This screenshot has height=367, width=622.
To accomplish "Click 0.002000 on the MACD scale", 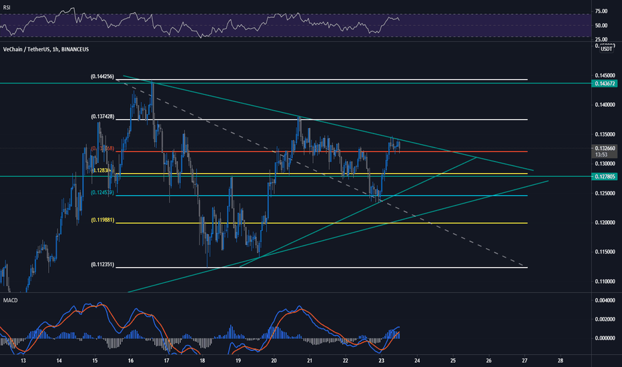I will tap(605, 319).
